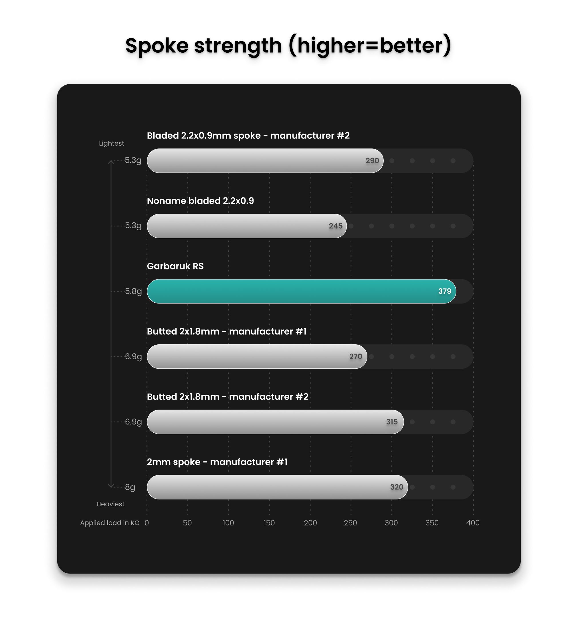The image size is (578, 631).
Task: Click the "Spoke strength (higher=better)" title
Action: [x=288, y=46]
